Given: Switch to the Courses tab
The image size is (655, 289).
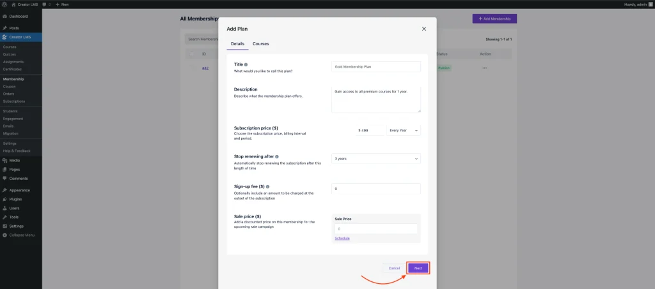Looking at the screenshot, I should (260, 43).
